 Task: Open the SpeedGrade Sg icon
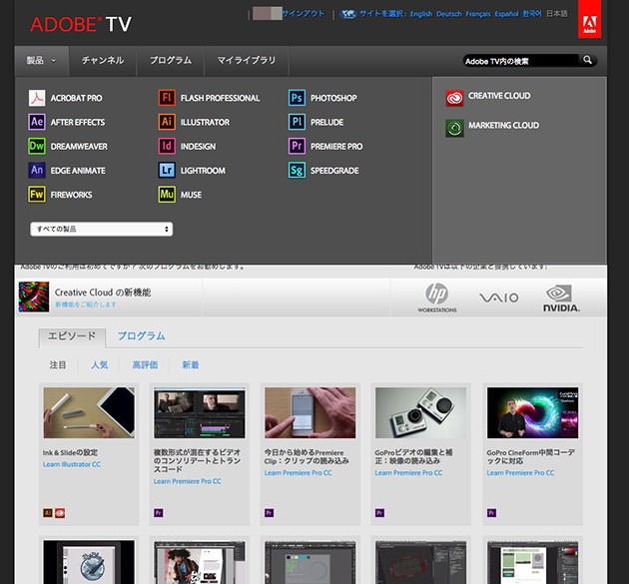[x=297, y=170]
